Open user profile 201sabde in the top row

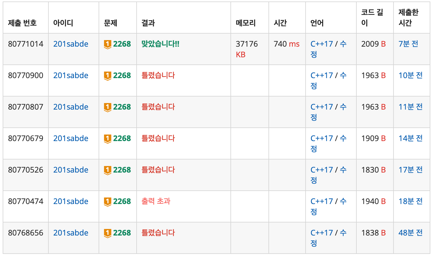click(71, 44)
